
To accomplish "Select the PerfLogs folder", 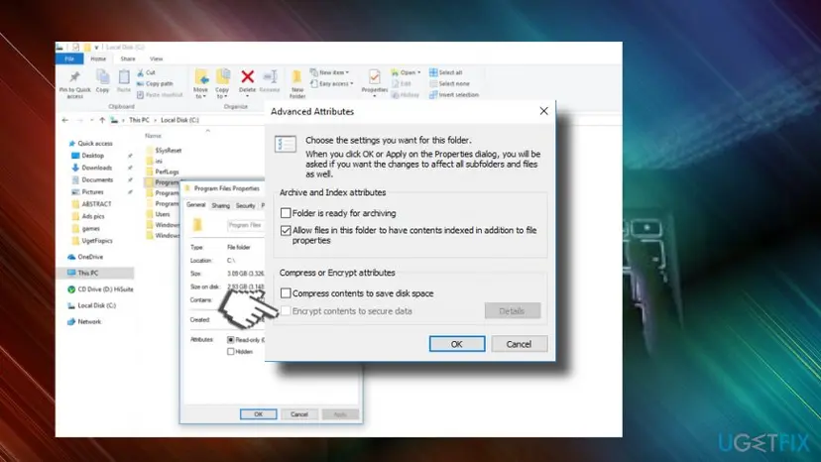I will pyautogui.click(x=167, y=172).
